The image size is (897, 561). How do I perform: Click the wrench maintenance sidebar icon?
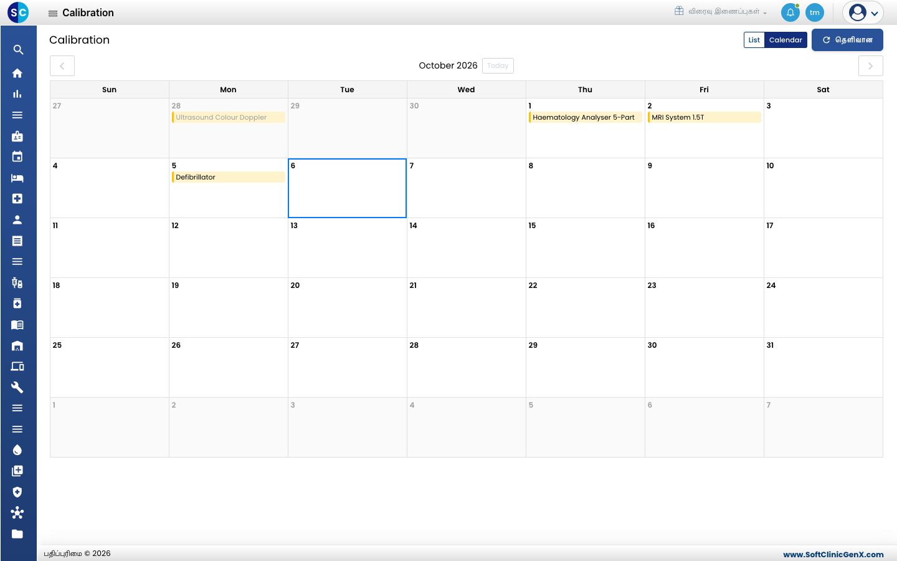[17, 387]
